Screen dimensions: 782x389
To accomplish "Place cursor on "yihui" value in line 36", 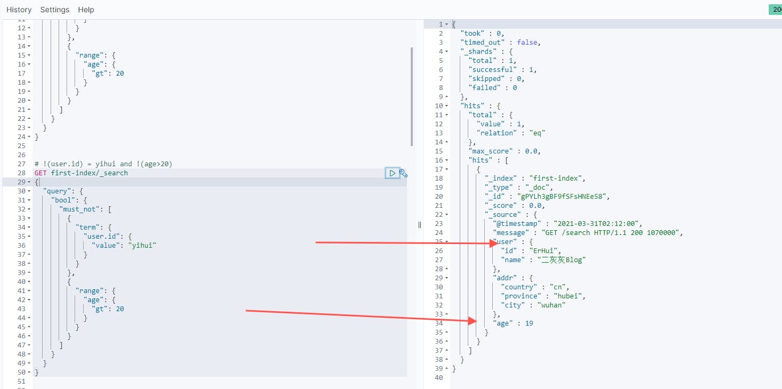I will tap(143, 246).
